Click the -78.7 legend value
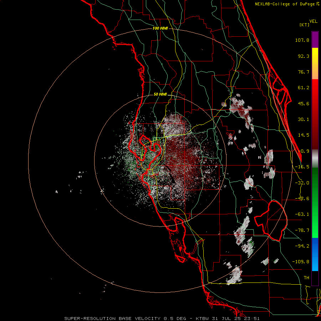This screenshot has height=321, width=321. pyautogui.click(x=302, y=230)
